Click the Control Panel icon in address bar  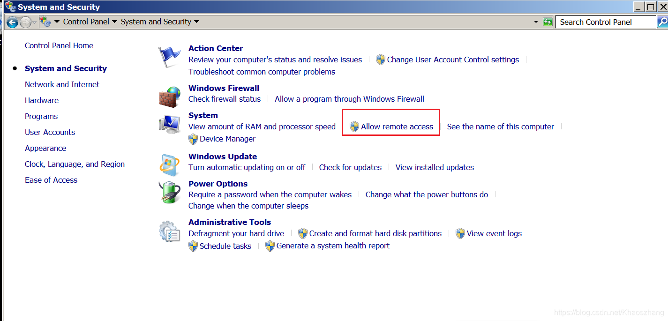tap(45, 22)
